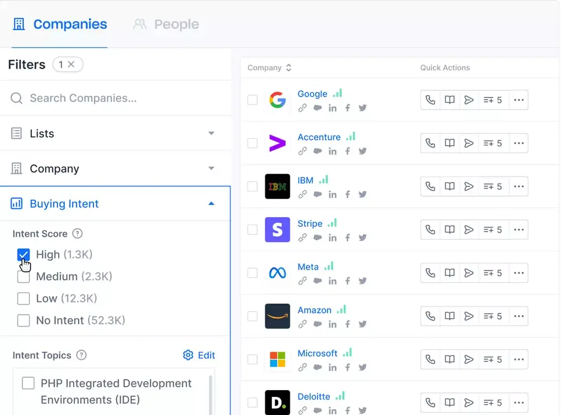Screen dimensions: 562x415
Task: Open Google's LinkedIn icon
Action: point(333,108)
